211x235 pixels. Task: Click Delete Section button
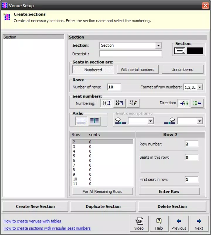(172, 207)
